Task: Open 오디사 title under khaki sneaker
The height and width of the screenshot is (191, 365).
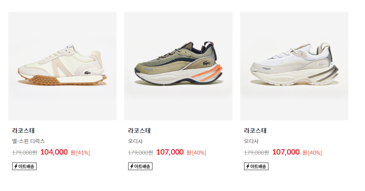Action: coord(135,141)
